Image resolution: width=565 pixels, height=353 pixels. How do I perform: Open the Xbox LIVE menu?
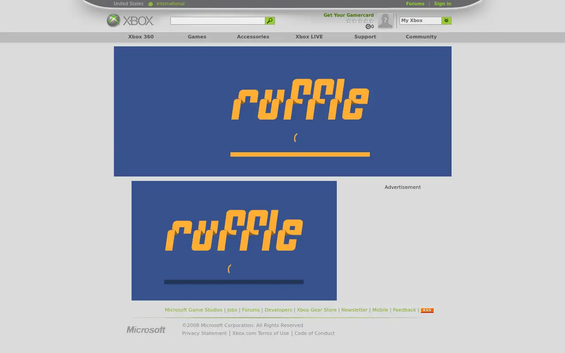(309, 37)
